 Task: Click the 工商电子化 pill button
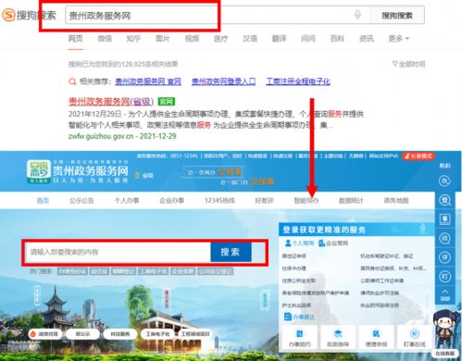(157, 334)
